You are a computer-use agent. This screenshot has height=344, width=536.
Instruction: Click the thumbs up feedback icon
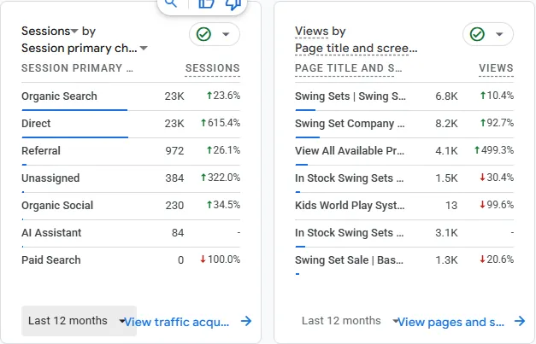[x=207, y=3]
